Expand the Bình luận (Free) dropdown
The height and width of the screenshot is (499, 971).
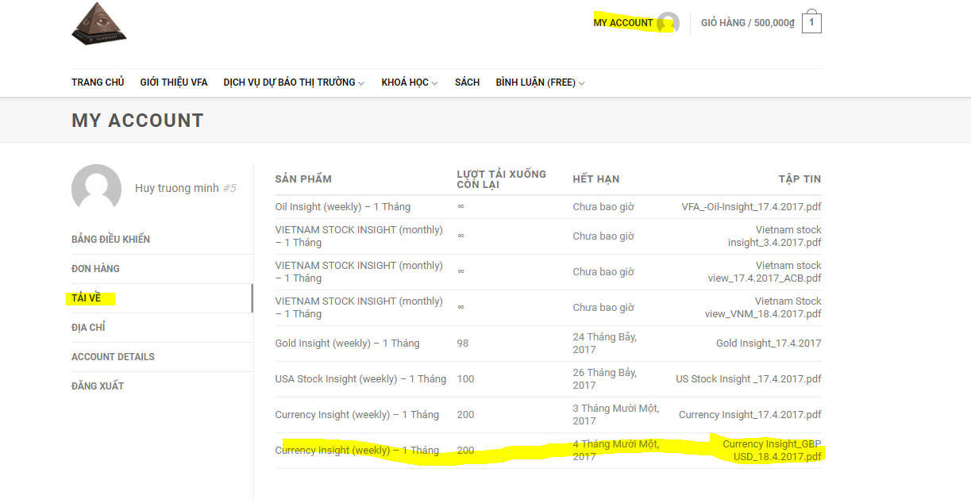point(540,83)
